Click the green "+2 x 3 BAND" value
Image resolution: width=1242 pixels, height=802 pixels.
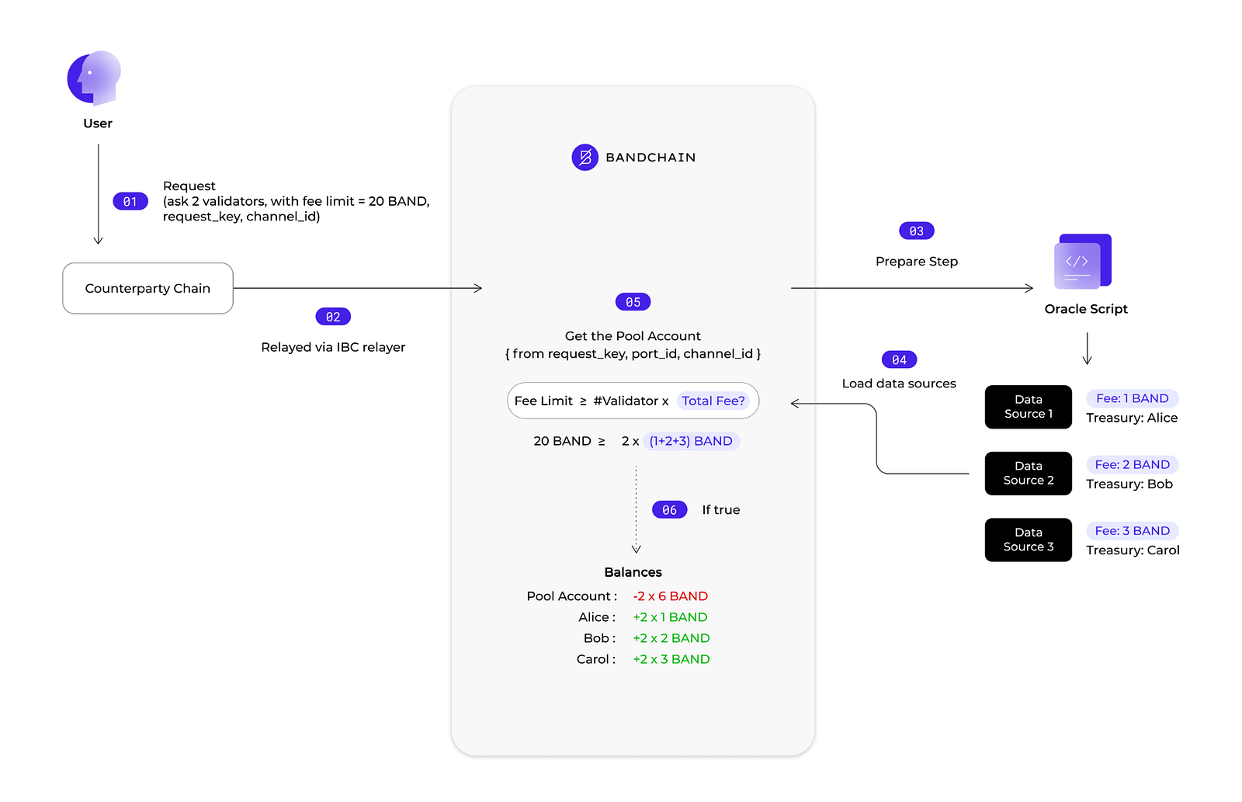[x=671, y=659]
